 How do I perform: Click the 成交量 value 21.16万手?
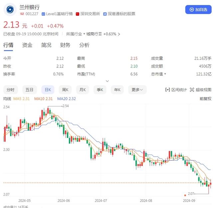(203, 58)
